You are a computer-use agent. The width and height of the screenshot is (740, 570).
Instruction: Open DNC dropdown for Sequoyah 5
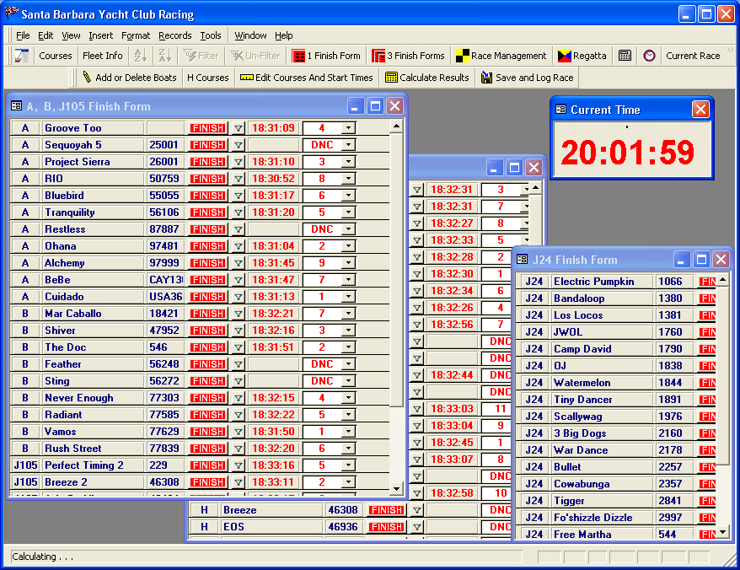click(349, 145)
